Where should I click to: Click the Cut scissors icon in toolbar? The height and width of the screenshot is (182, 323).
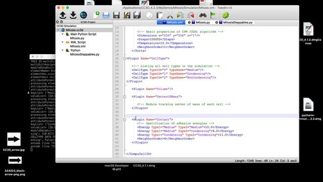pyautogui.click(x=170, y=15)
